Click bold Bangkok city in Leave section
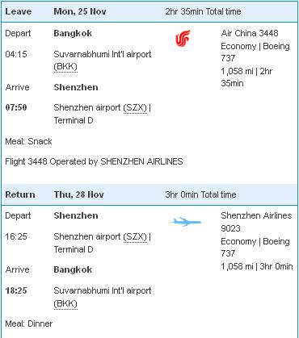 tap(73, 33)
